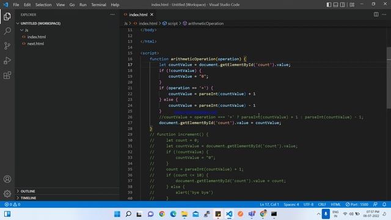
Task: Open Mail app from taskbar
Action: (x=195, y=214)
